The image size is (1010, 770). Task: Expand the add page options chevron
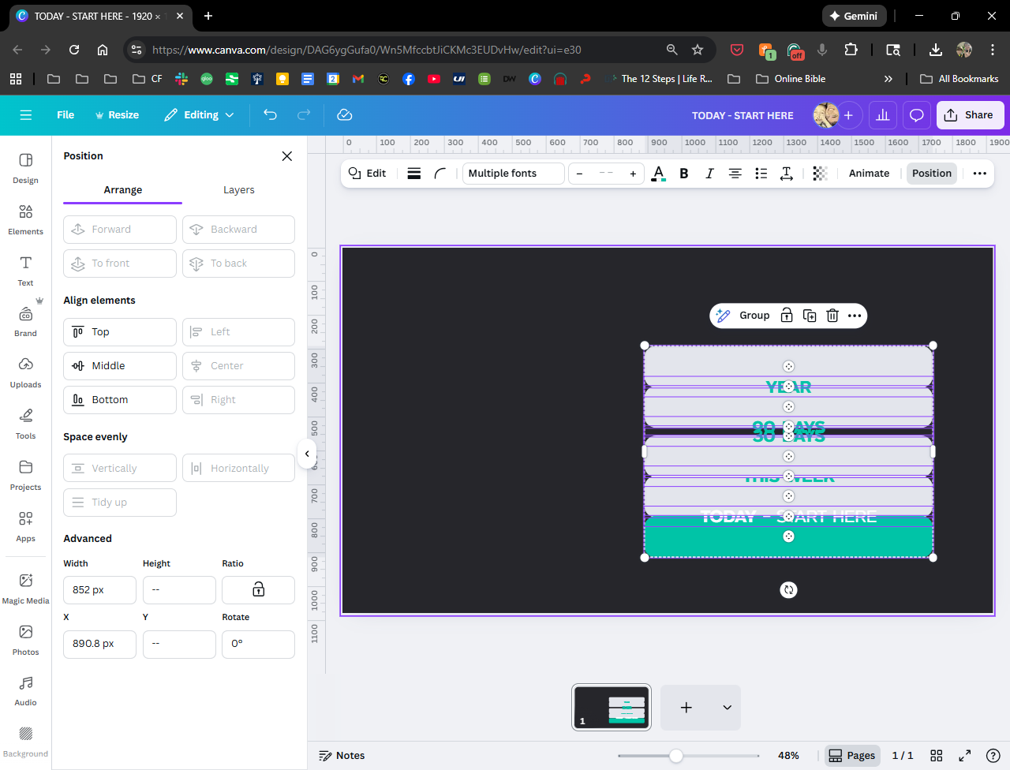point(727,708)
